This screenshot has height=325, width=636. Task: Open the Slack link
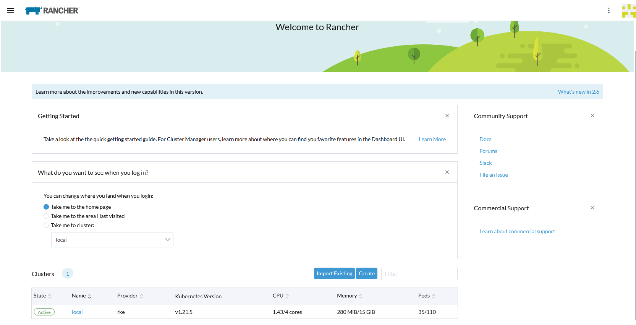tap(485, 163)
